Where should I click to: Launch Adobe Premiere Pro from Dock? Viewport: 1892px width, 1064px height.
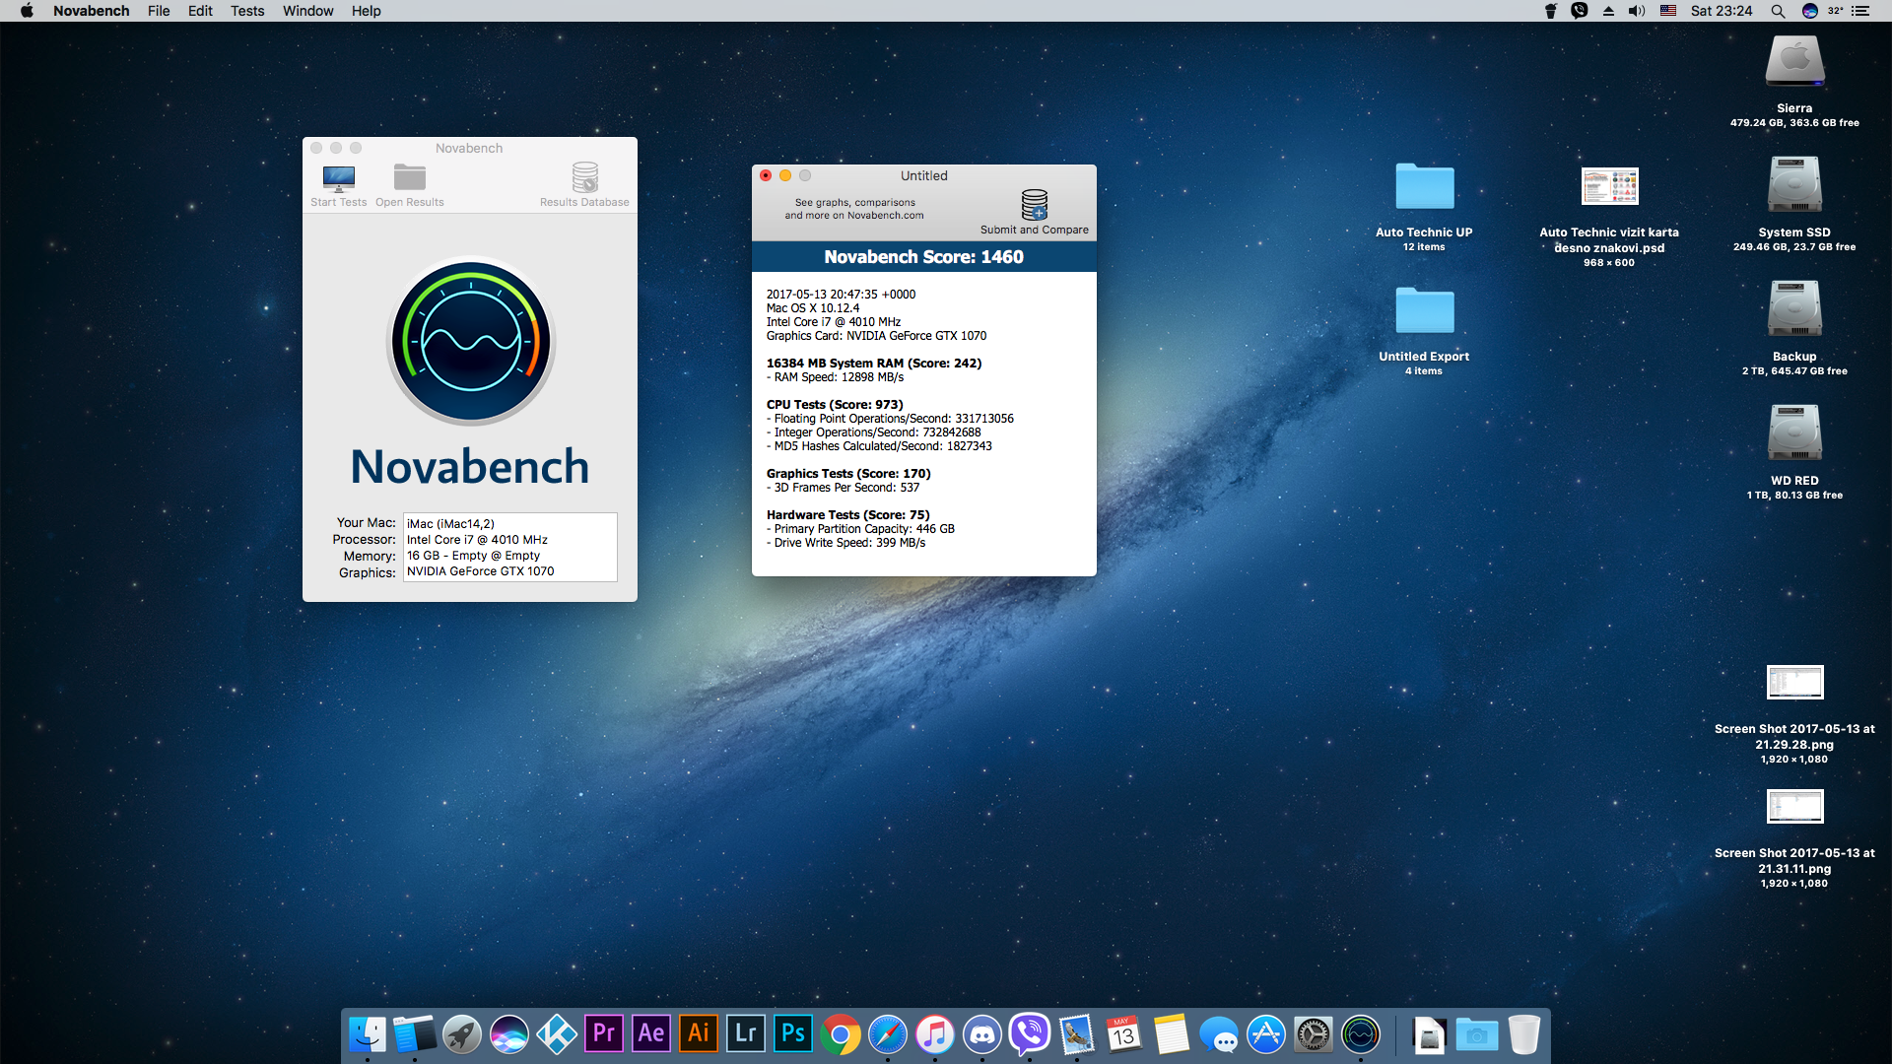[x=604, y=1033]
